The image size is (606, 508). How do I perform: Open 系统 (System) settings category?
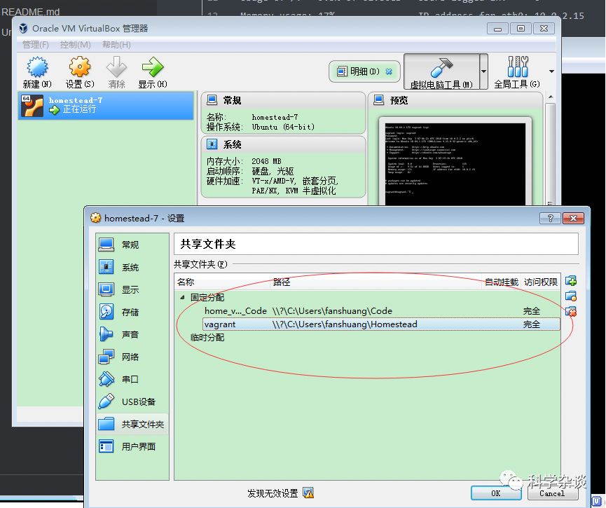(x=132, y=267)
